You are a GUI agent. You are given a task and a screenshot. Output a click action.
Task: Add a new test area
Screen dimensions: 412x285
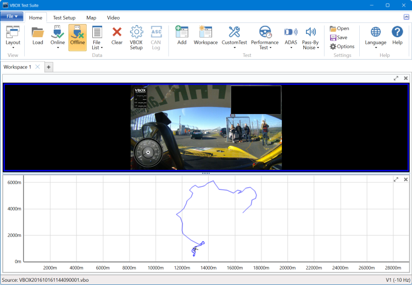click(x=182, y=36)
